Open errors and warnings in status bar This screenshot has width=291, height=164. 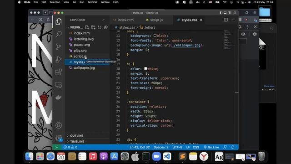[70, 147]
